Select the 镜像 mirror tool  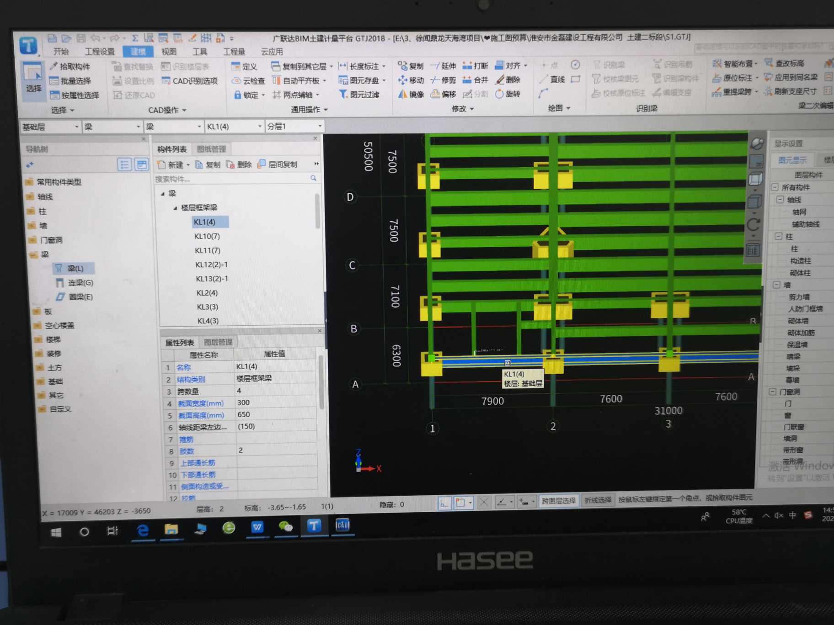coord(411,94)
